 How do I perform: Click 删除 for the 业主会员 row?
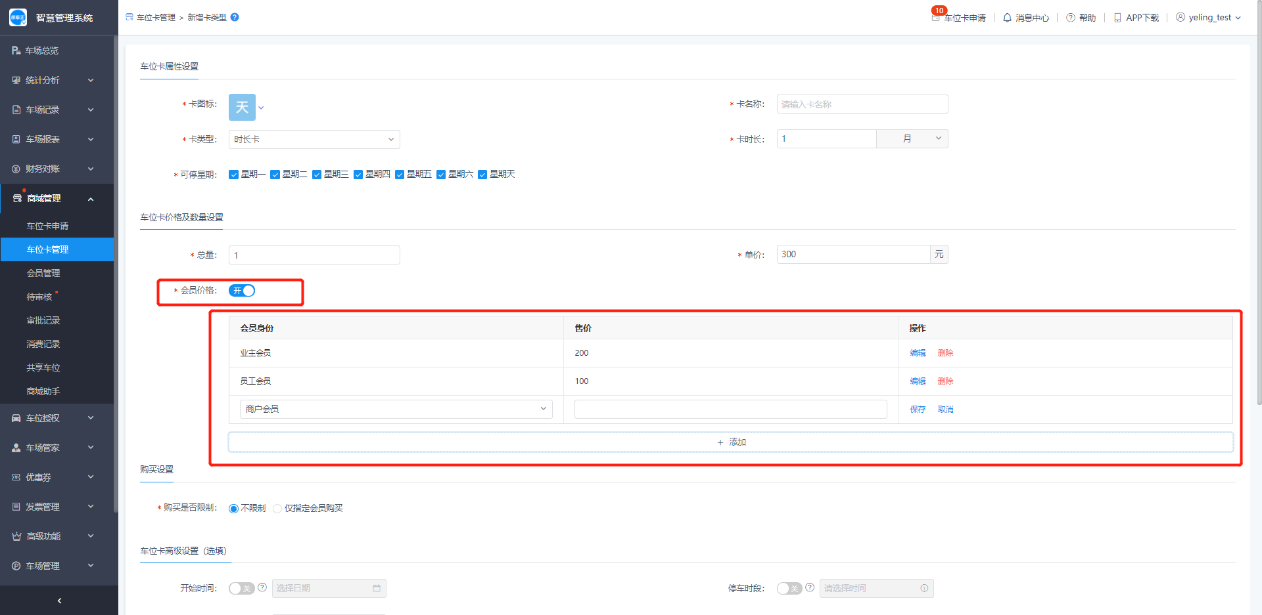(x=945, y=353)
